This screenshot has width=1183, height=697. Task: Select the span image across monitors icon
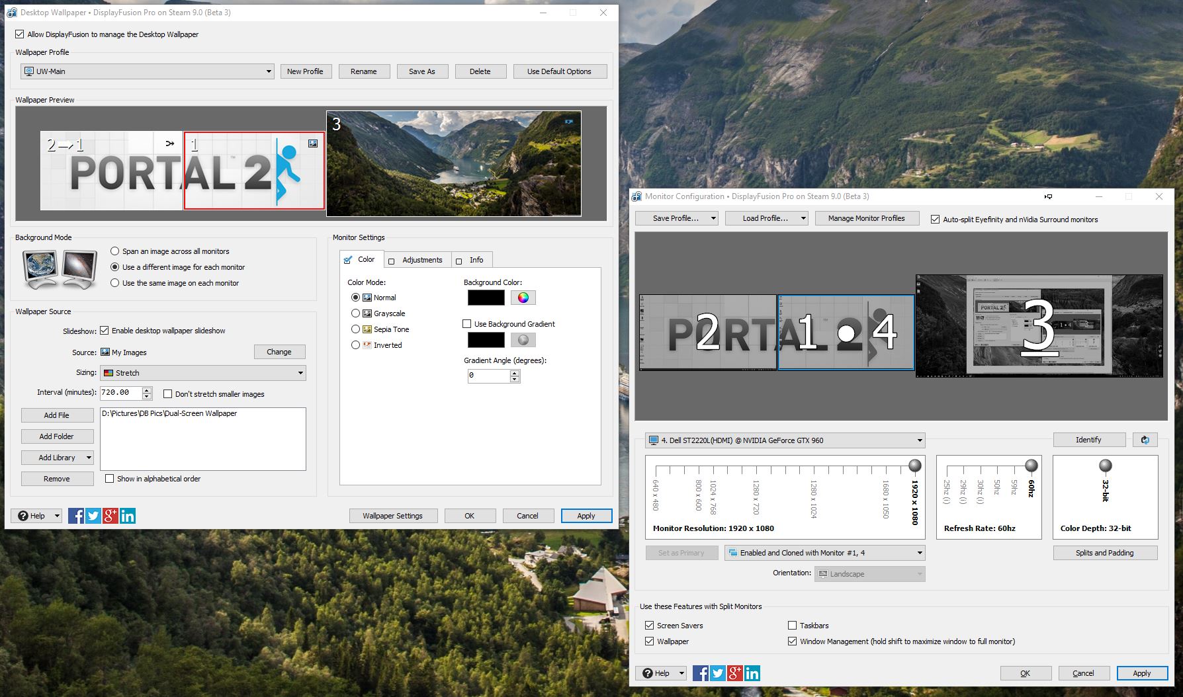40,268
